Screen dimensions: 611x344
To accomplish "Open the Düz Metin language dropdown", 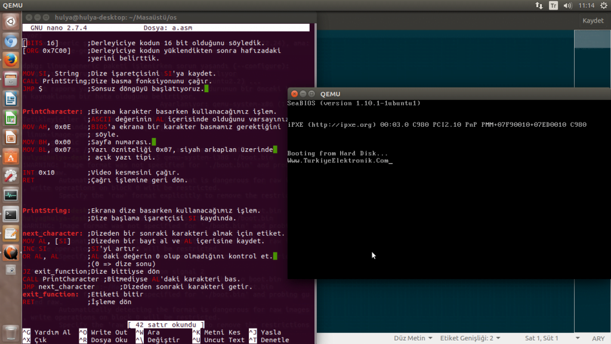I will 413,338.
